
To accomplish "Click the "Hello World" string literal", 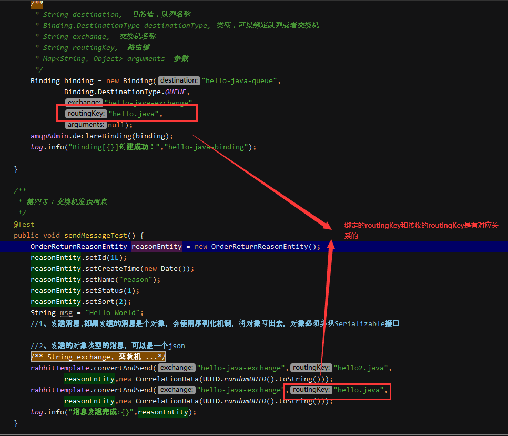I will tap(113, 312).
